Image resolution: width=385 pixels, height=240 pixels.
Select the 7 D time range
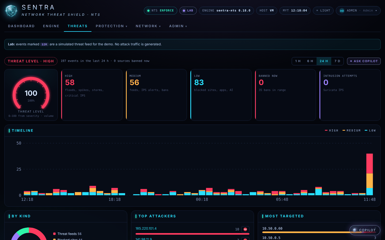(x=337, y=61)
